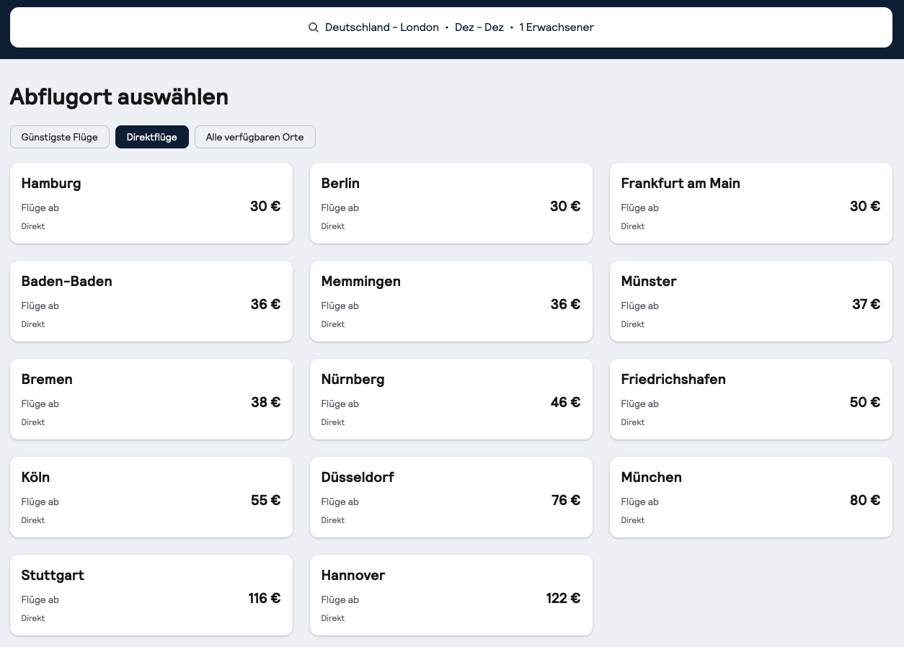Select the Stuttgart departure card
The image size is (904, 647).
tap(151, 595)
